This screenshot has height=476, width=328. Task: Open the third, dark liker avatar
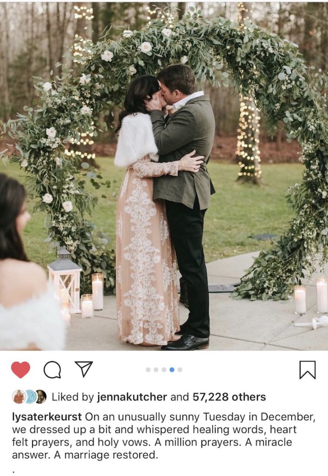pos(41,397)
